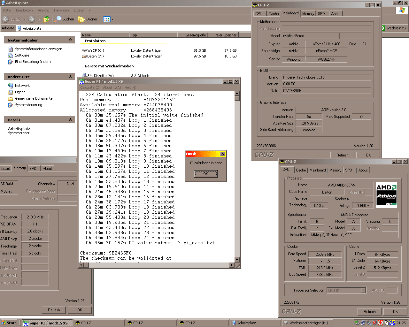Open the Favoriten menu
The width and height of the screenshot is (409, 327).
pyautogui.click(x=61, y=10)
